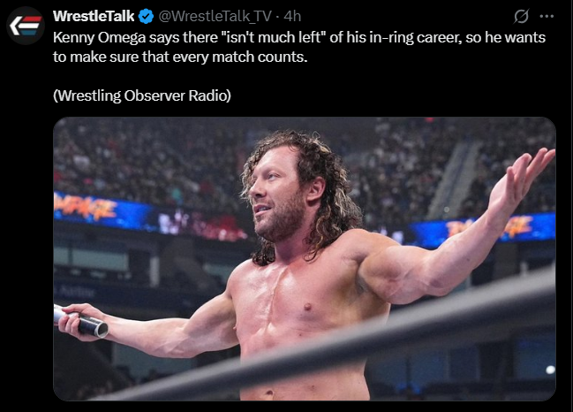
Task: Click the "(Wrestling Observer Radio)" source line
Action: [x=142, y=95]
